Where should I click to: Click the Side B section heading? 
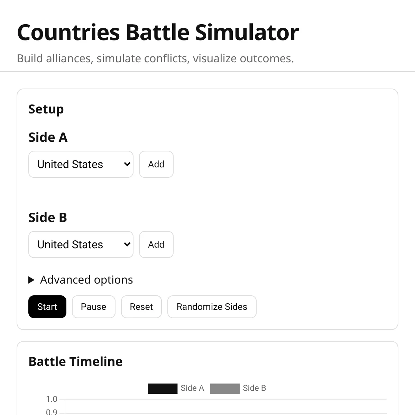(48, 218)
